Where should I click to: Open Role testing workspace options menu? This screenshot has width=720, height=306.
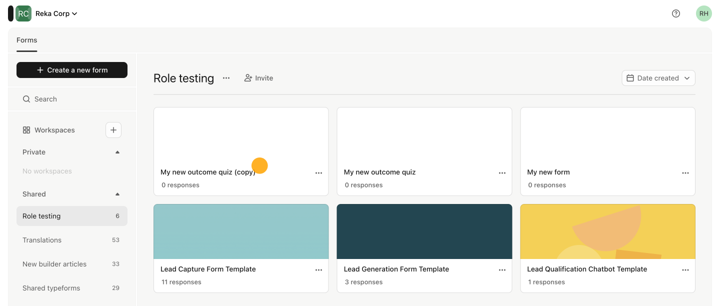point(226,78)
